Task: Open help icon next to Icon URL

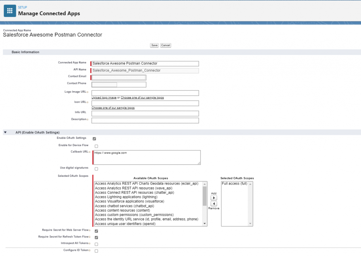Action: coord(87,102)
